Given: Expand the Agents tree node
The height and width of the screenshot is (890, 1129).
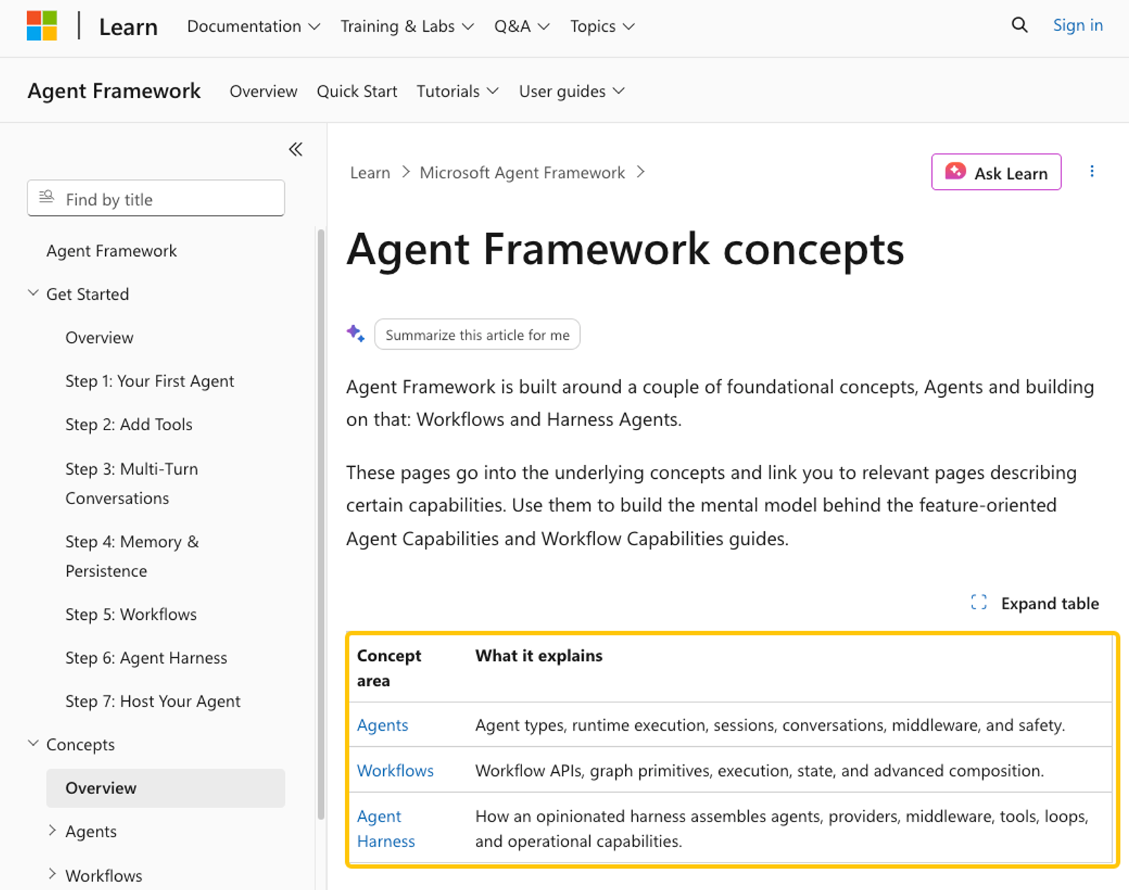Looking at the screenshot, I should [52, 831].
